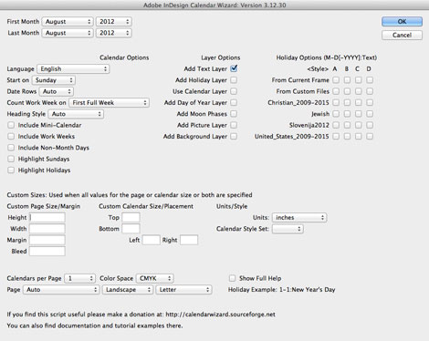
Task: Check From Custom Files style B checkbox
Action: point(347,91)
